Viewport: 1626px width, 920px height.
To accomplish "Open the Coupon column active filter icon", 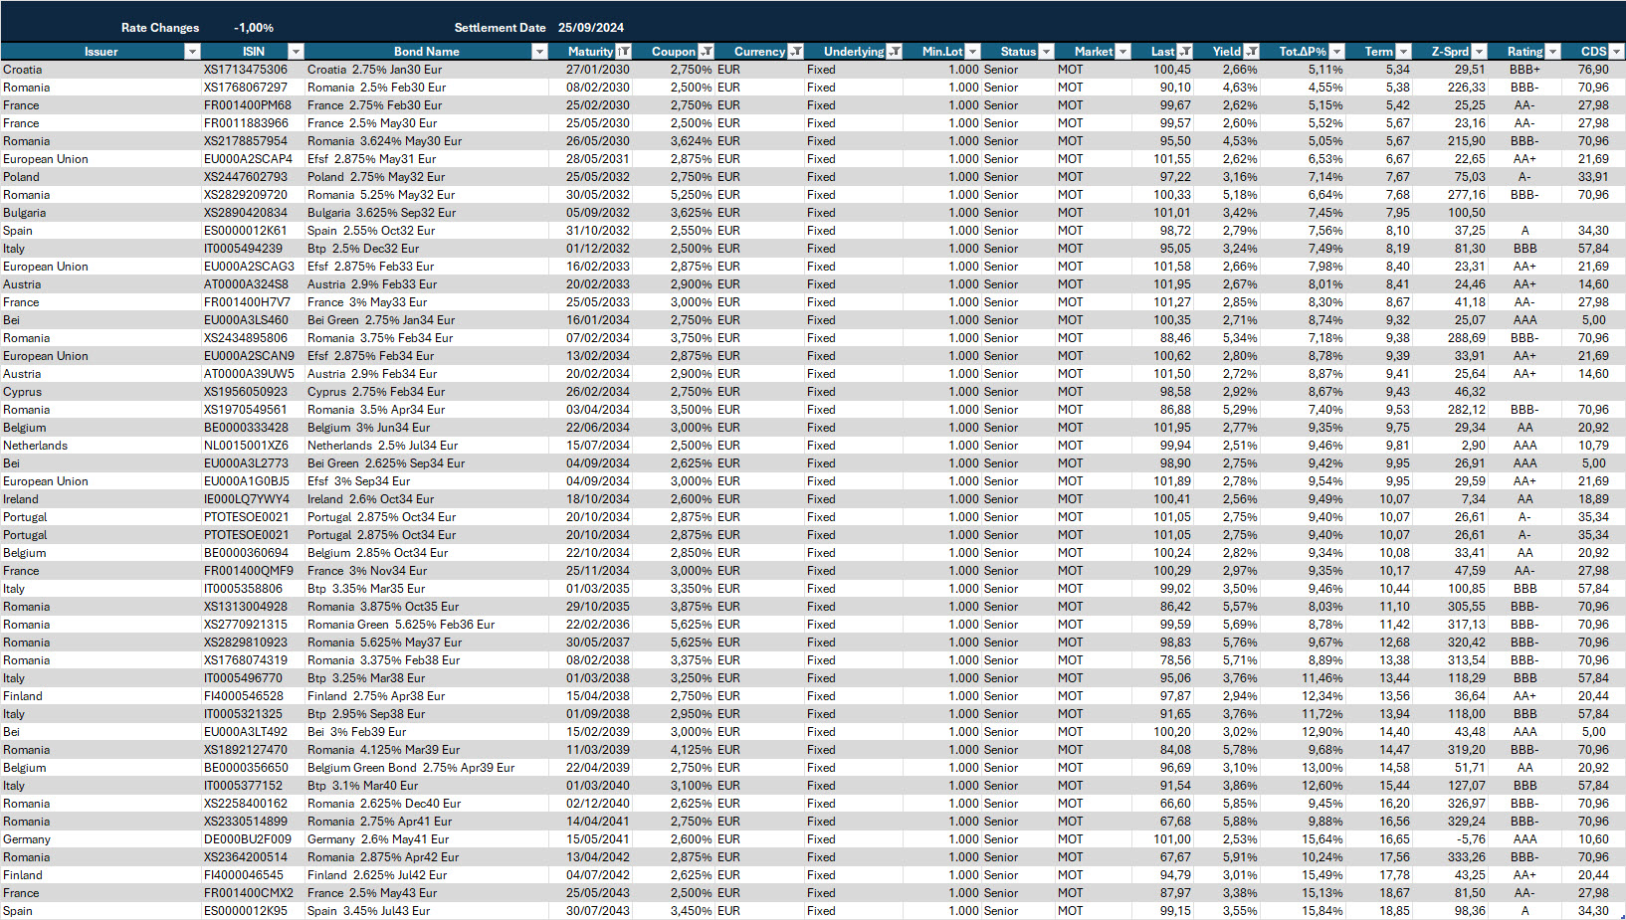I will (x=706, y=52).
